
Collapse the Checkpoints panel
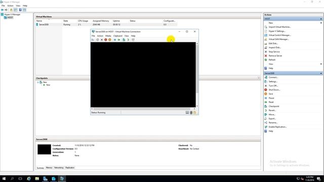click(259, 78)
